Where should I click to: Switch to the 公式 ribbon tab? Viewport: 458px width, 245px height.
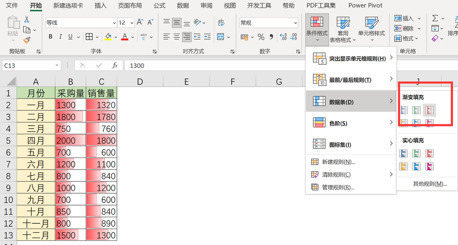click(x=160, y=5)
